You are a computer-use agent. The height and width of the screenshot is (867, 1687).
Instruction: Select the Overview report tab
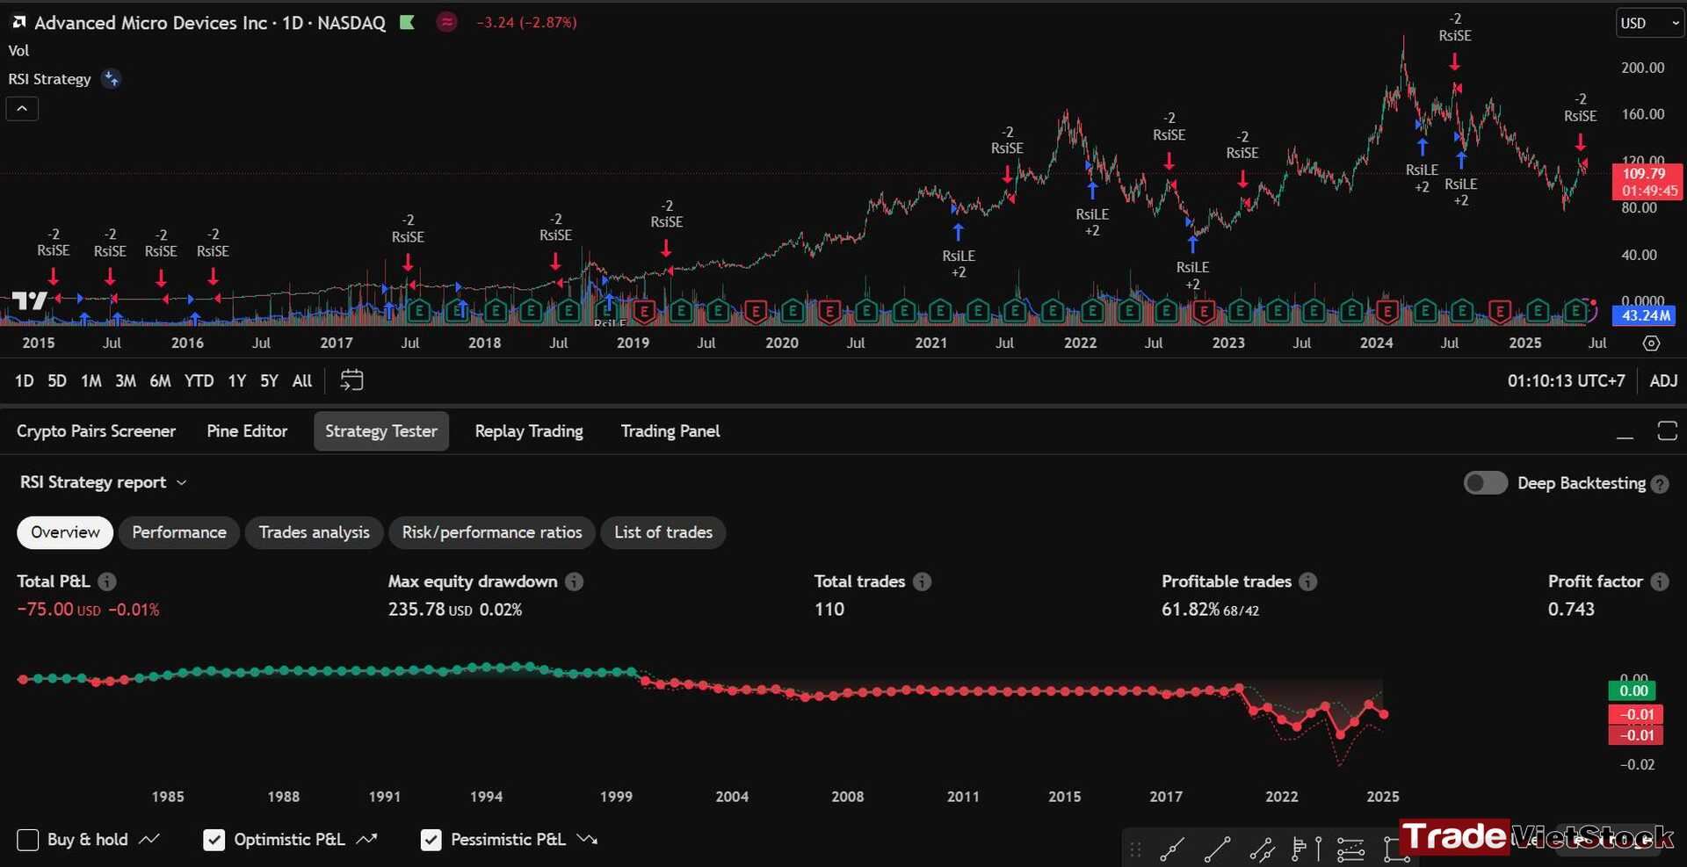click(x=65, y=532)
